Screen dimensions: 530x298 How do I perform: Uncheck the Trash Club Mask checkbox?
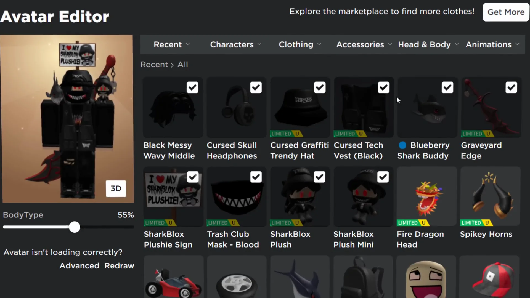(256, 177)
